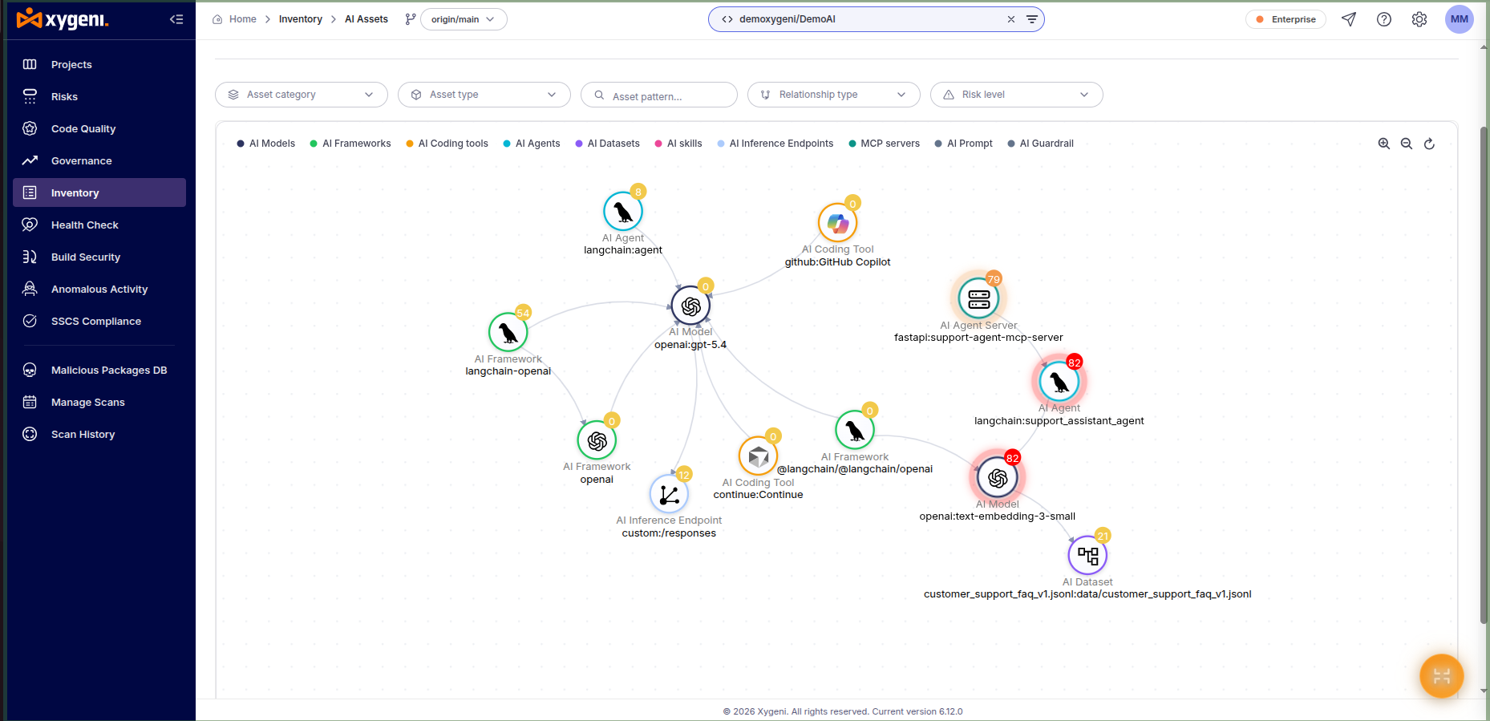Toggle the MCP servers legend filter
This screenshot has height=721, width=1490.
coord(884,144)
